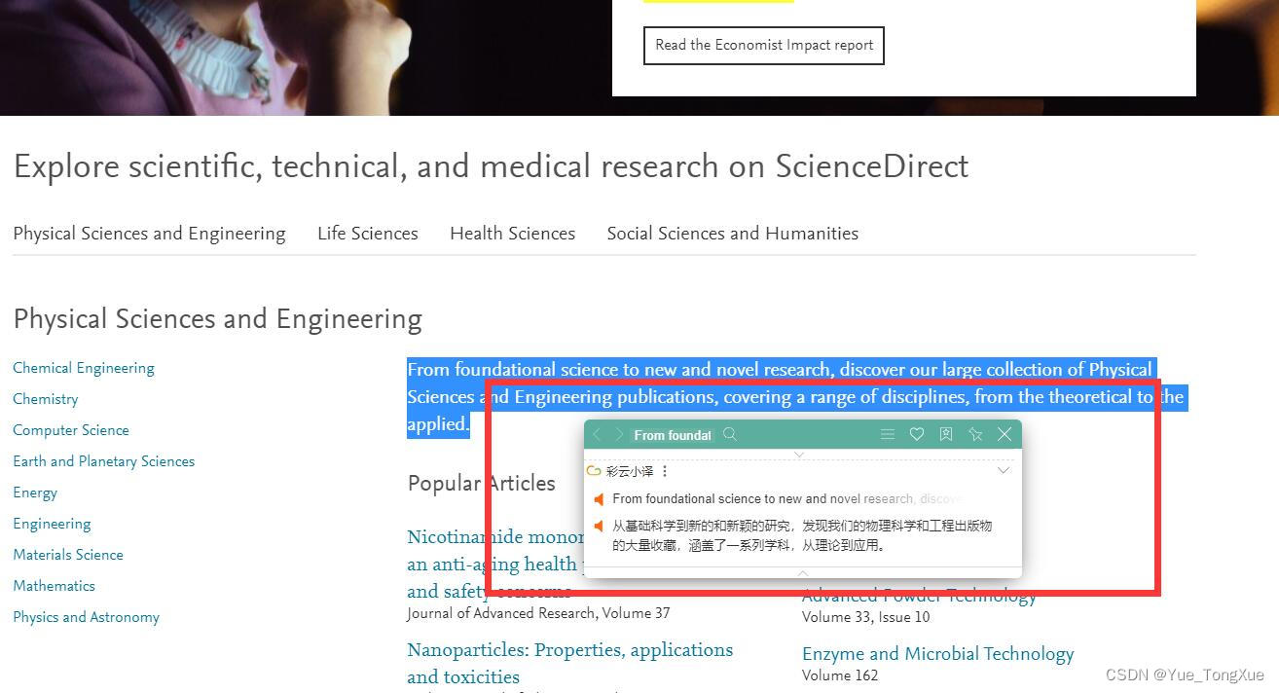The height and width of the screenshot is (693, 1279).
Task: Open Nanoparticles: Properties, applications article
Action: pos(570,663)
